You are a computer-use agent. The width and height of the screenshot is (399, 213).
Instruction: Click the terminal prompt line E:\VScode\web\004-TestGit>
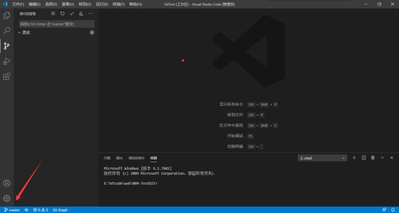click(131, 183)
